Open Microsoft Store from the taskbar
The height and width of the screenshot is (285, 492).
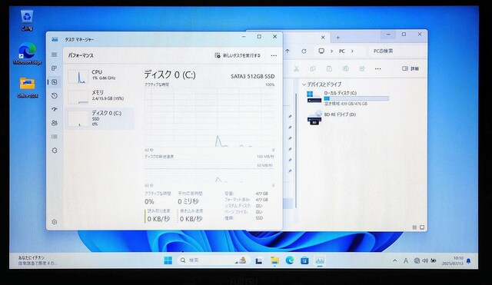(x=304, y=260)
